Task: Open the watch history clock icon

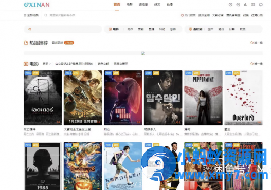Action: (x=230, y=5)
